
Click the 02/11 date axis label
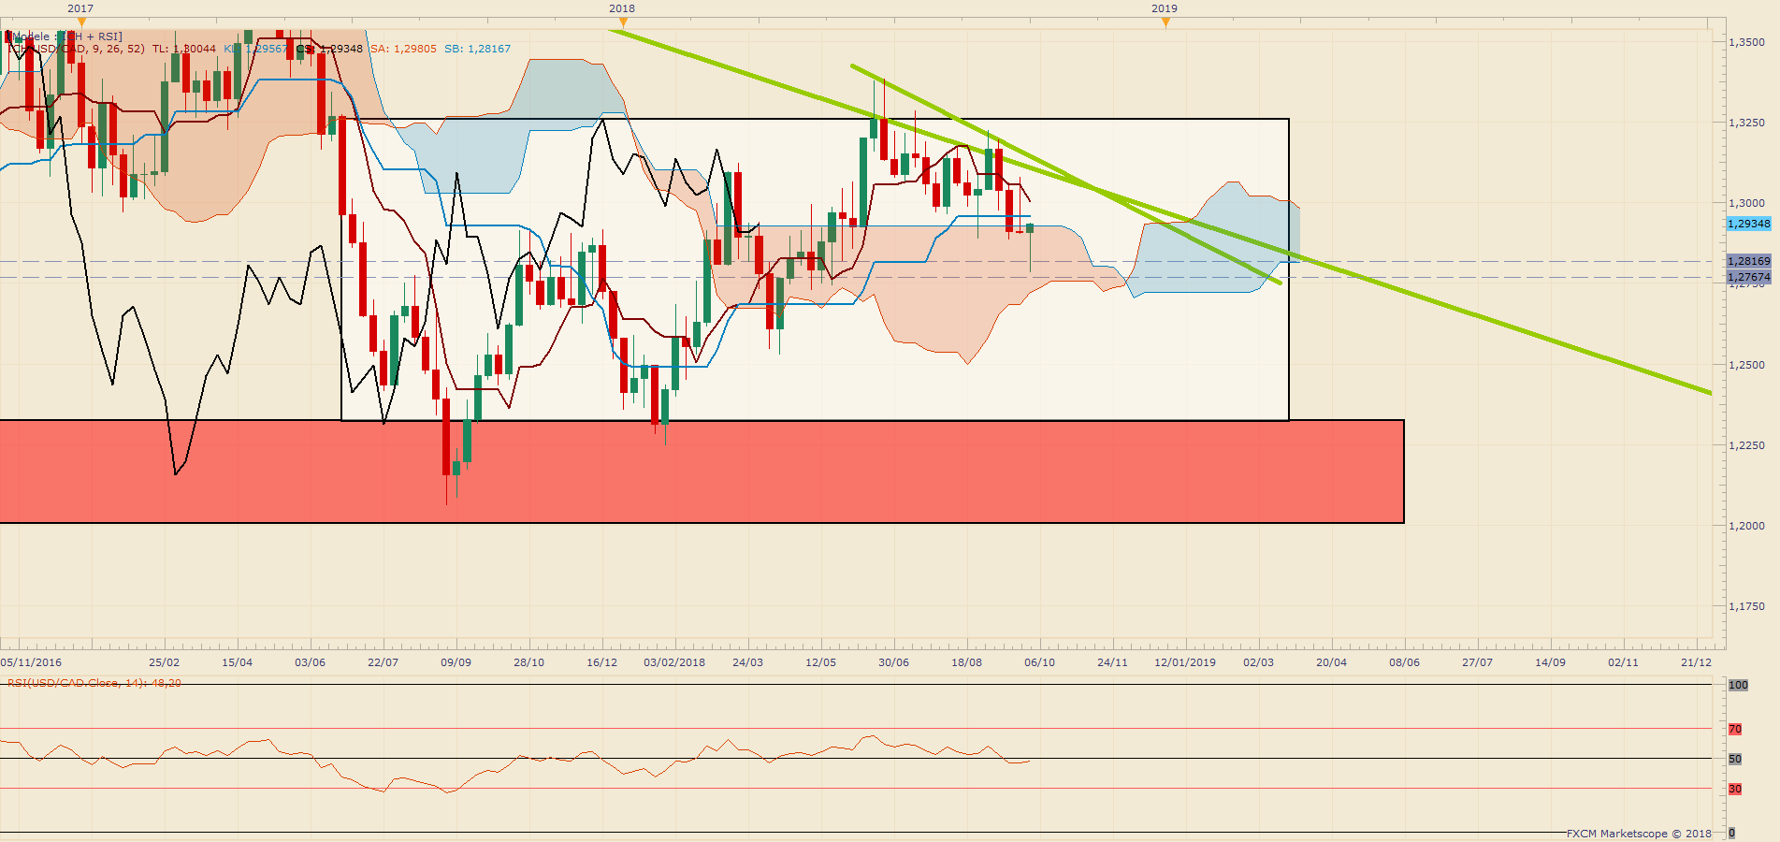pyautogui.click(x=1624, y=662)
